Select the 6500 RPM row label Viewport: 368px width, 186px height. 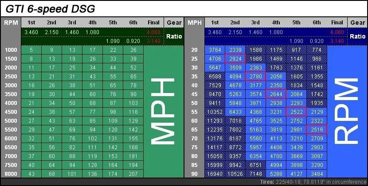(11, 147)
